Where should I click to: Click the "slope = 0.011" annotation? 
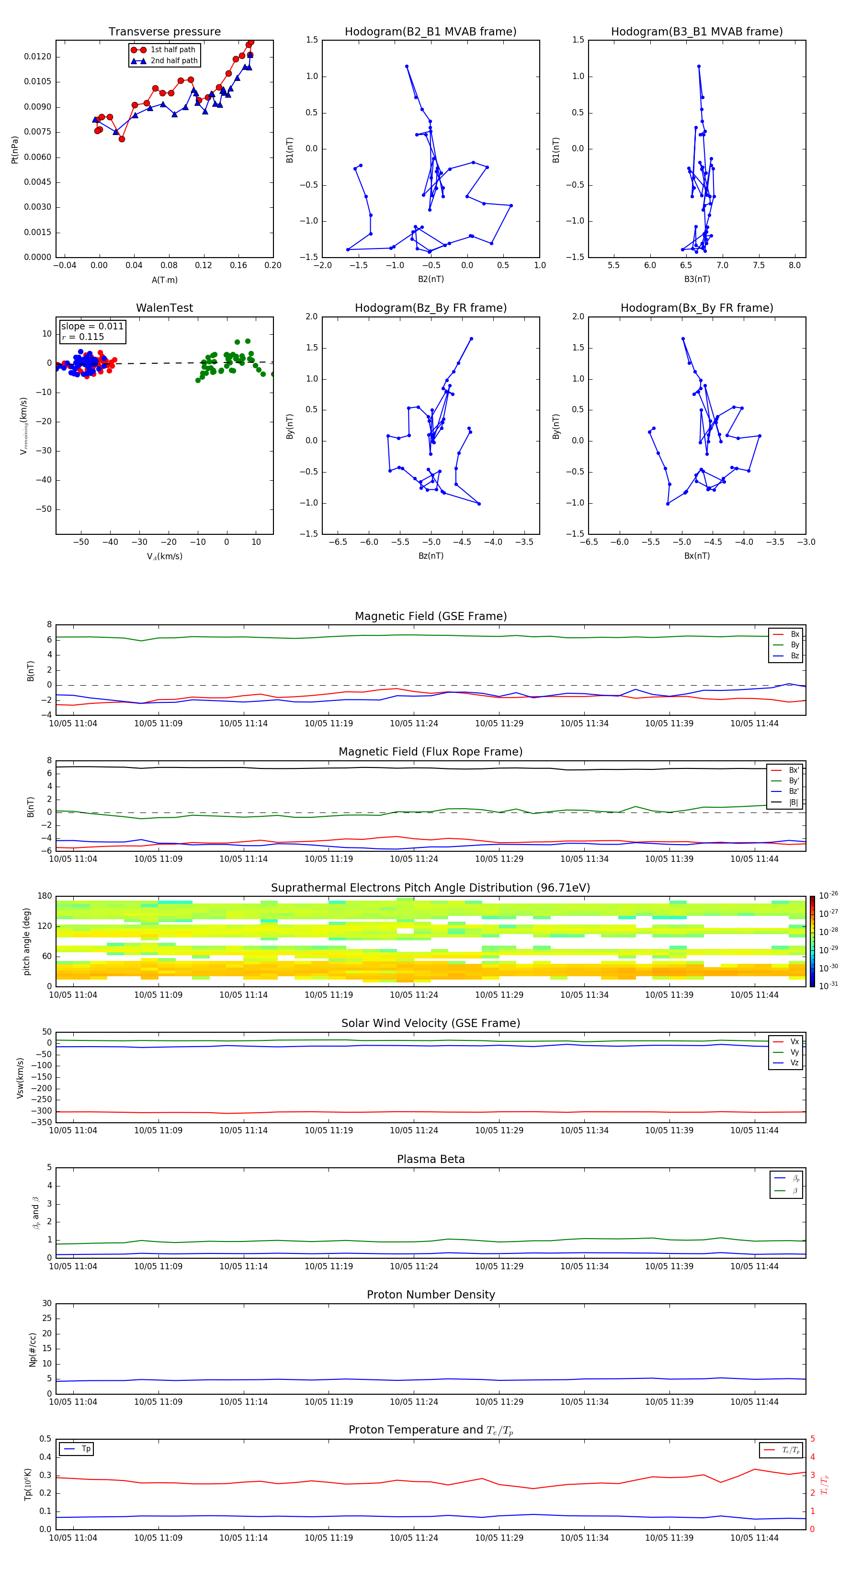point(92,327)
